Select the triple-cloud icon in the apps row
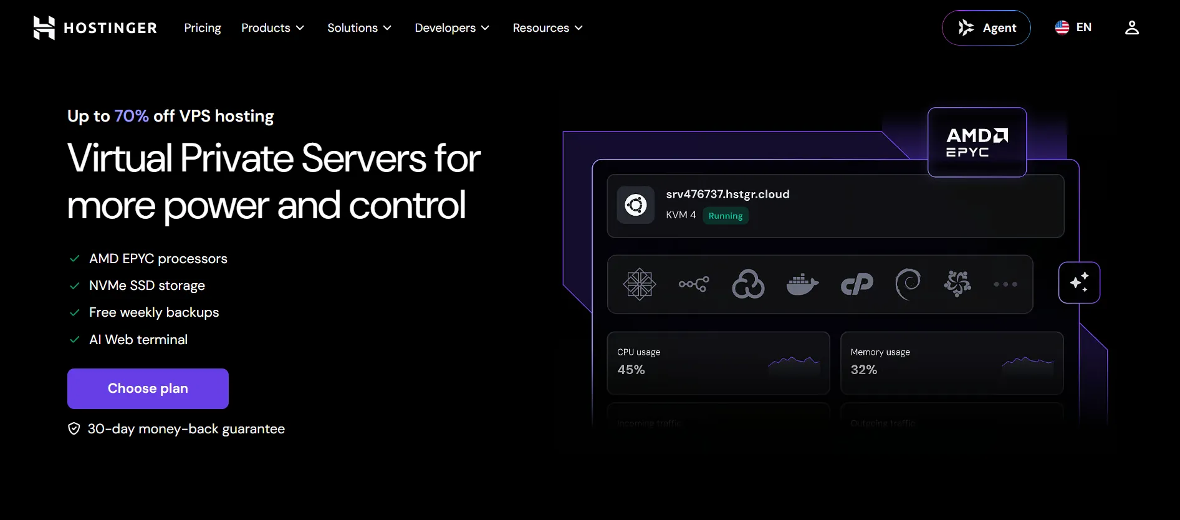This screenshot has height=520, width=1180. point(748,284)
